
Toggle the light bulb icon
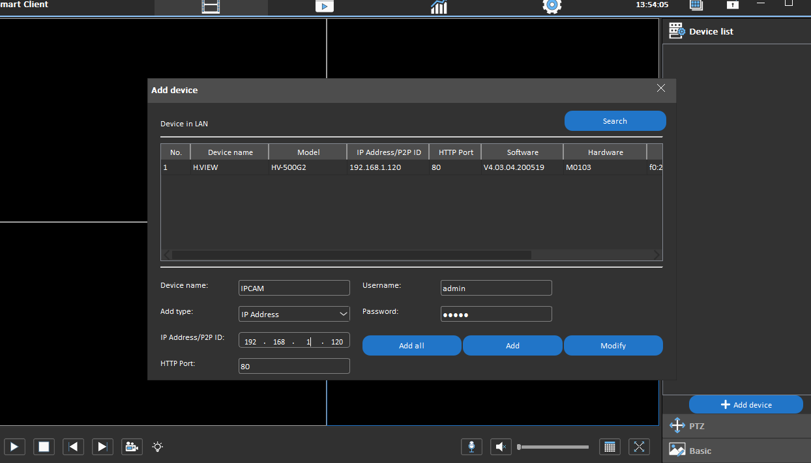[157, 447]
